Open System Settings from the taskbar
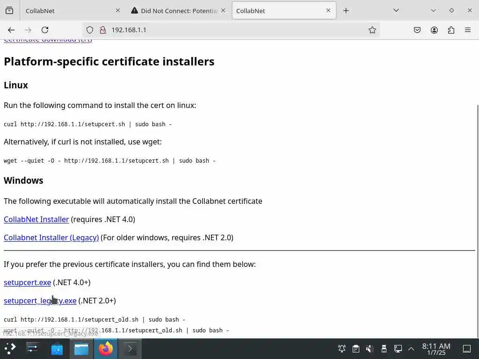Image resolution: width=479 pixels, height=359 pixels. (32, 349)
